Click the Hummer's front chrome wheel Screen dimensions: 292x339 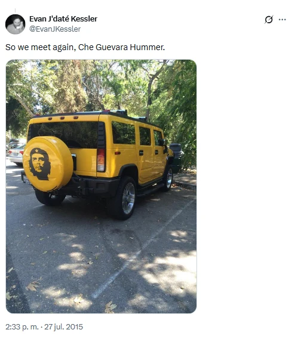click(x=168, y=178)
